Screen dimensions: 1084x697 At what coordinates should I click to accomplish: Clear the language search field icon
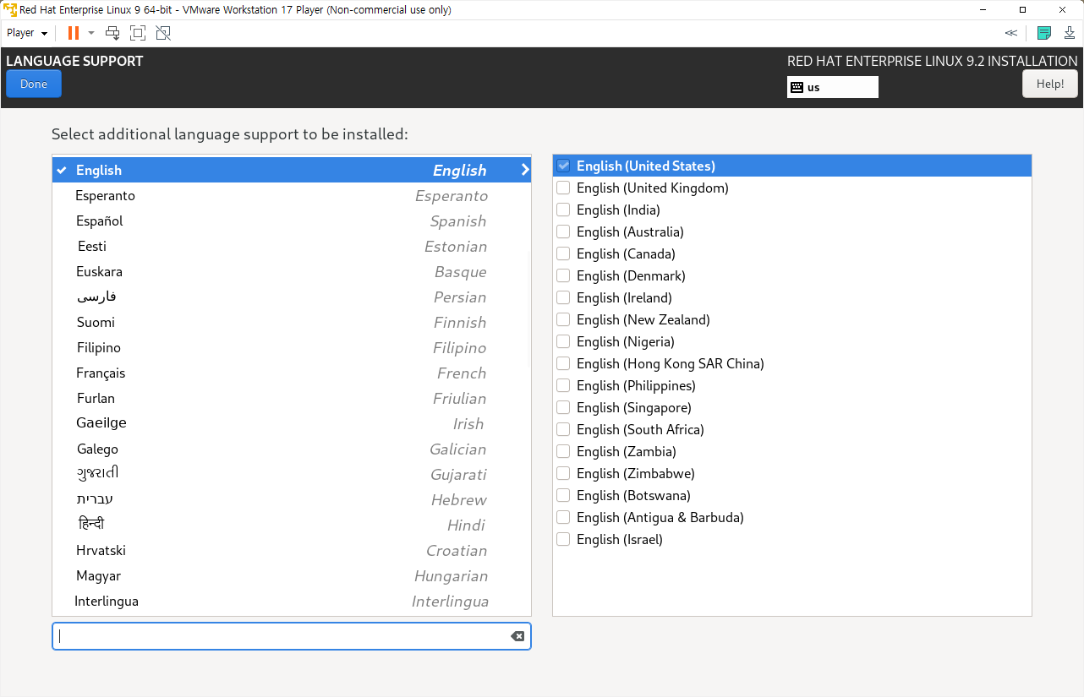(517, 636)
